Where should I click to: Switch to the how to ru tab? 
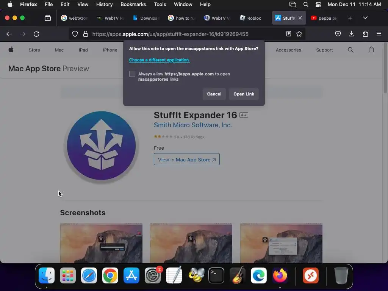pos(181,18)
